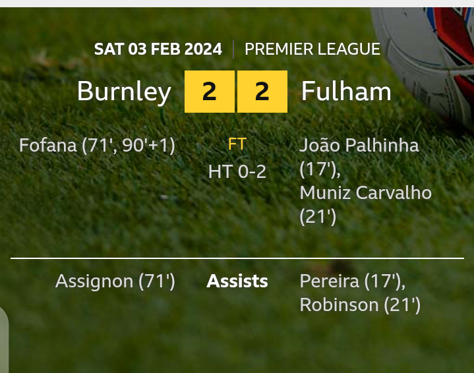Click the Fulham team name

[x=346, y=92]
